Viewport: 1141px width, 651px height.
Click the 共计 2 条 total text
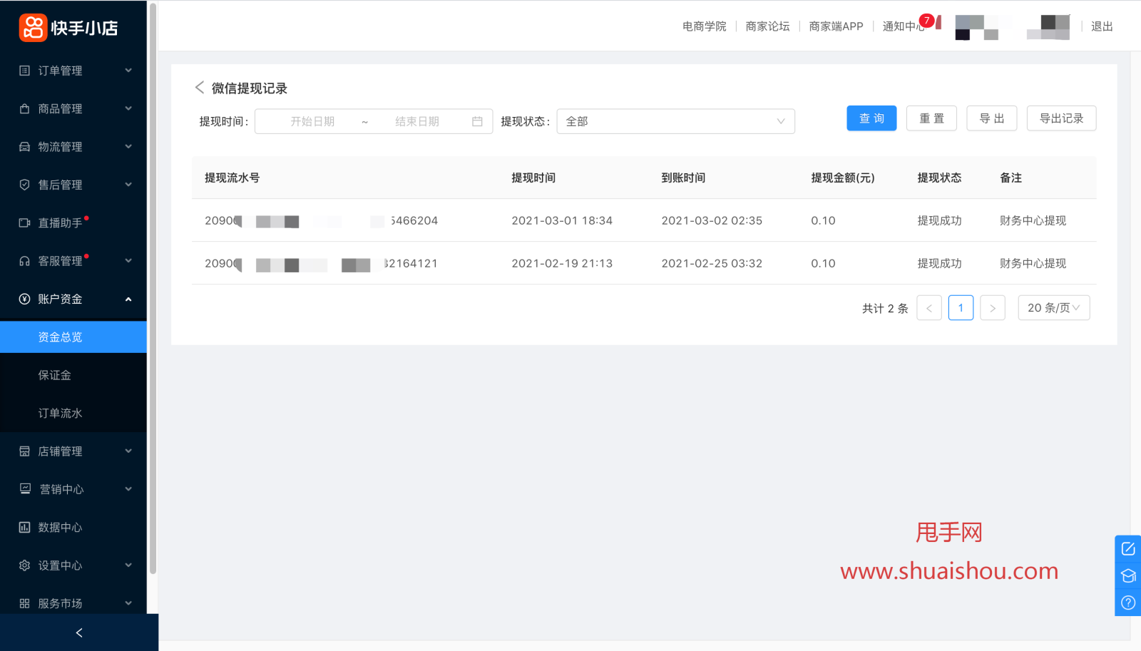(x=885, y=308)
